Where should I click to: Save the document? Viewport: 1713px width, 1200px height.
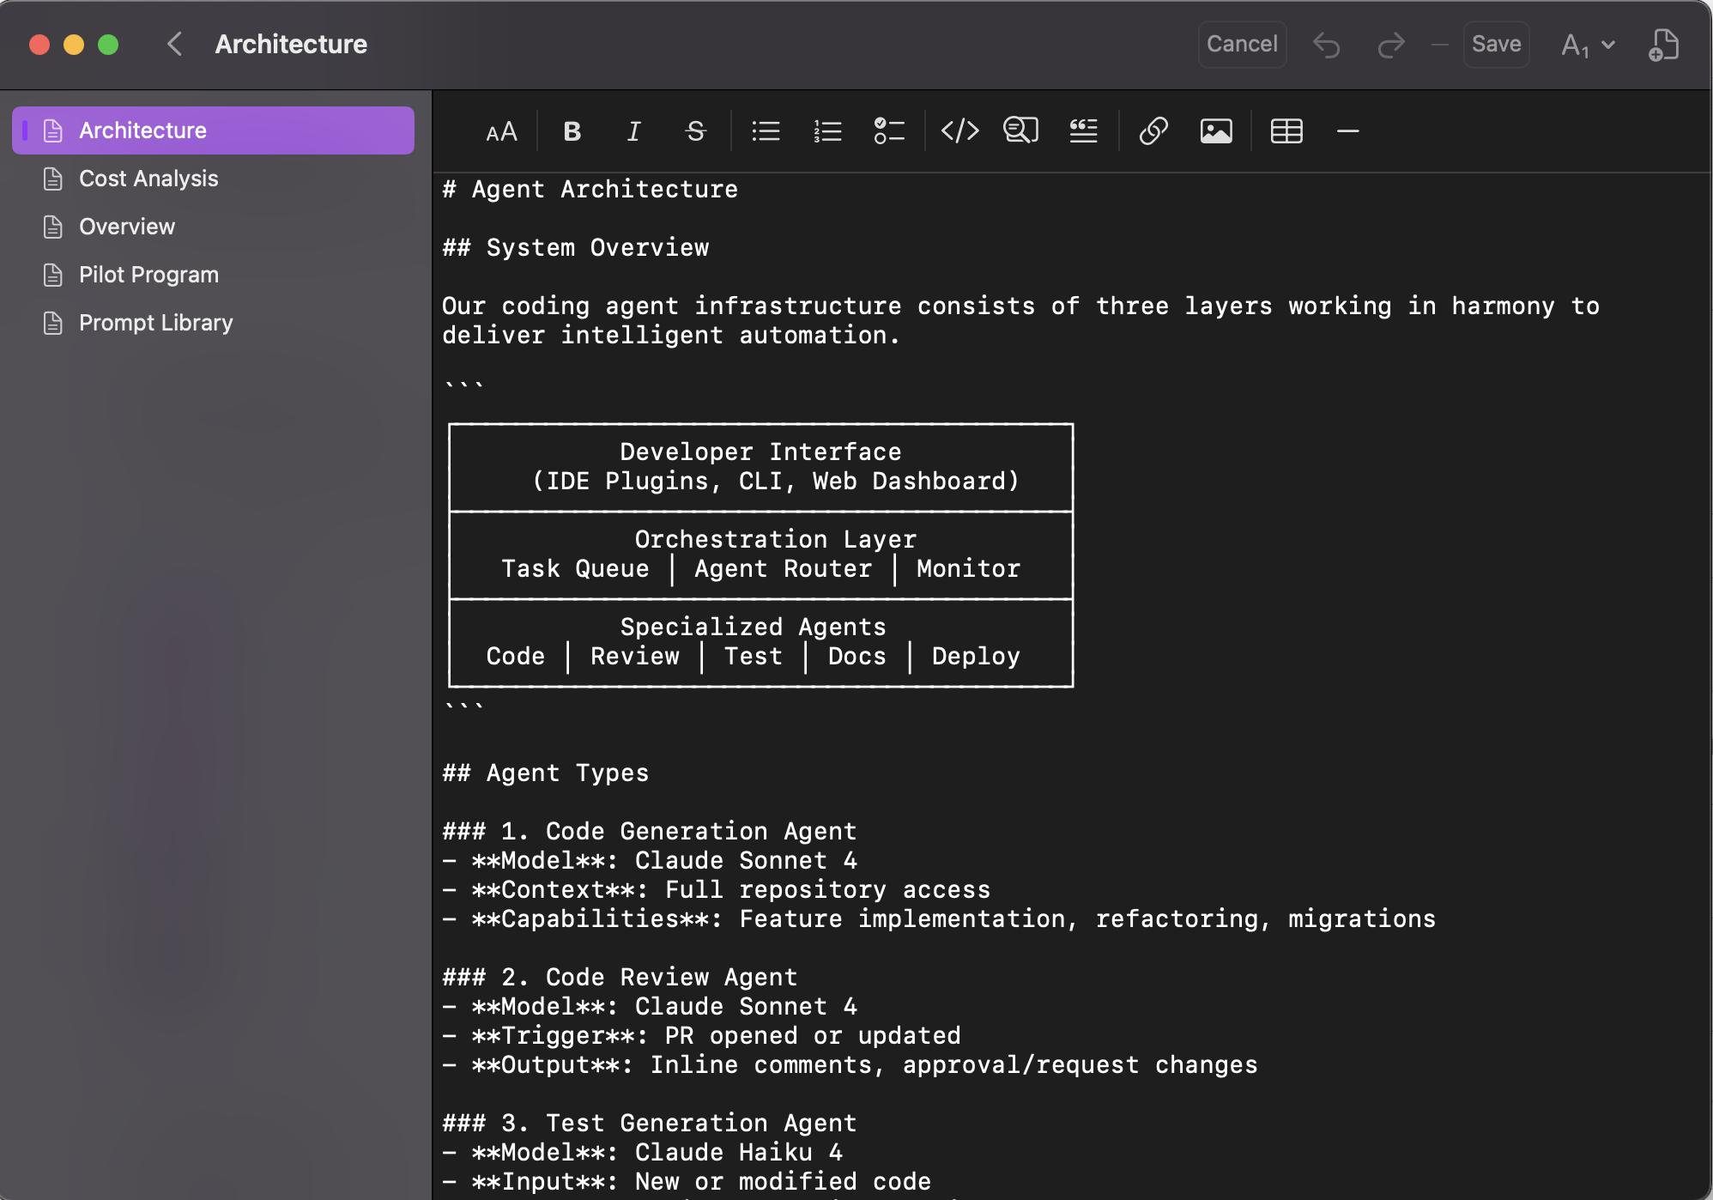point(1496,44)
